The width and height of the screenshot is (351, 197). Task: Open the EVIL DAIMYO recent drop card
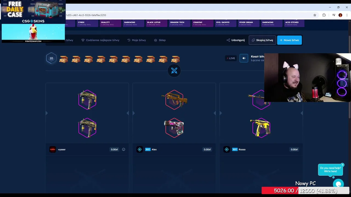[225, 23]
